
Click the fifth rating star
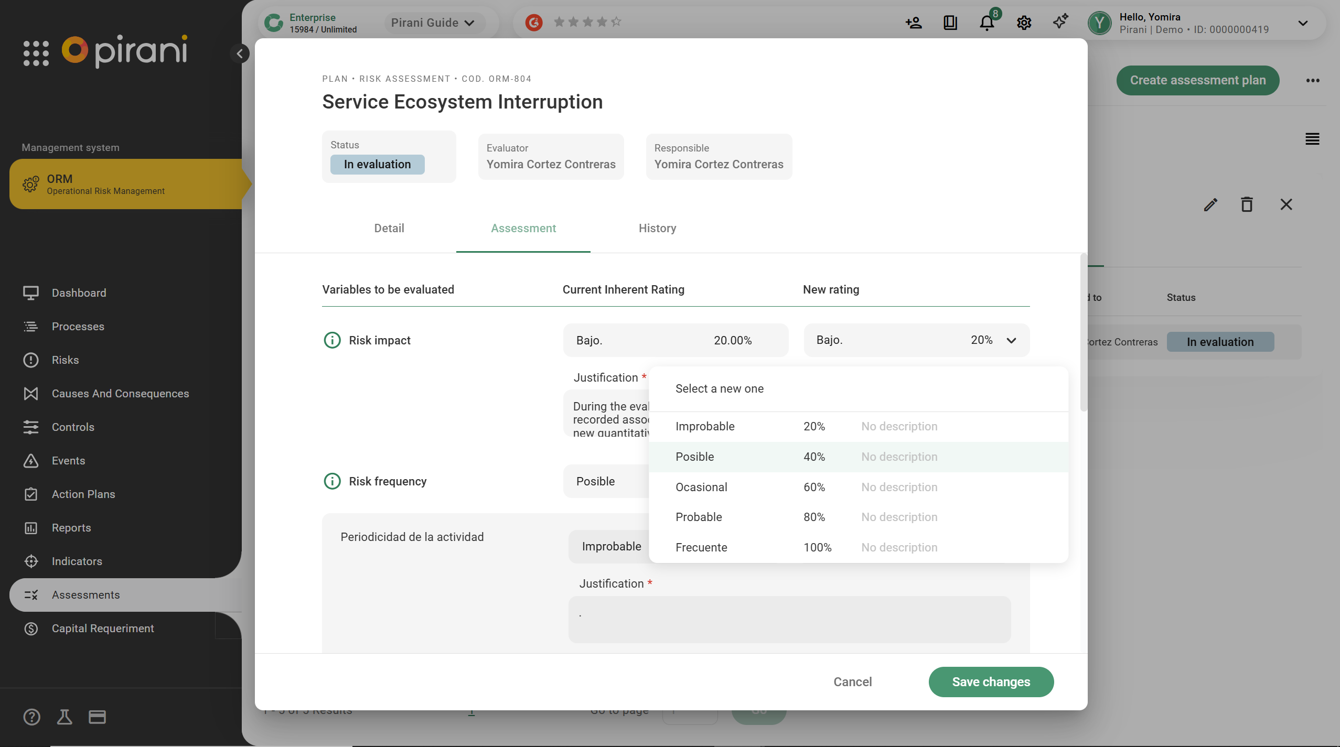616,22
